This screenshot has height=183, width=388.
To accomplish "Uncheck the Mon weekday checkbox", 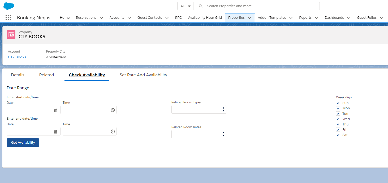I will tap(338, 108).
